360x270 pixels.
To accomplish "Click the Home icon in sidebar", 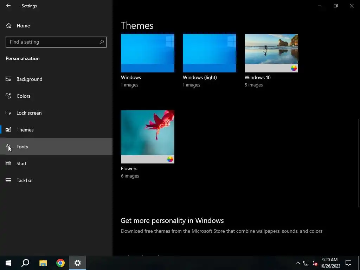I will pos(9,25).
